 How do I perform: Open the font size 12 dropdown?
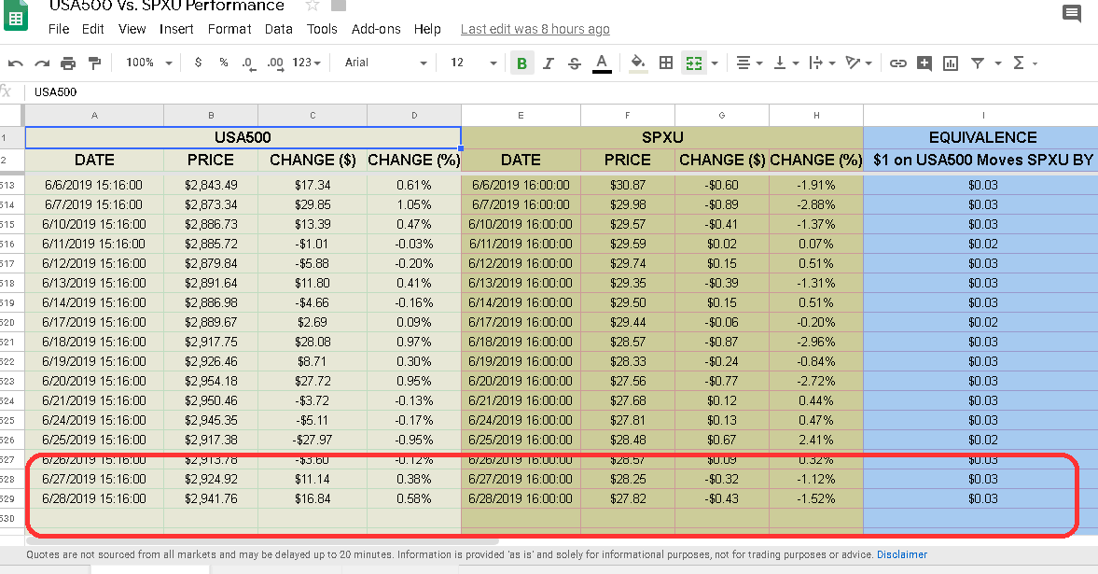(x=473, y=63)
